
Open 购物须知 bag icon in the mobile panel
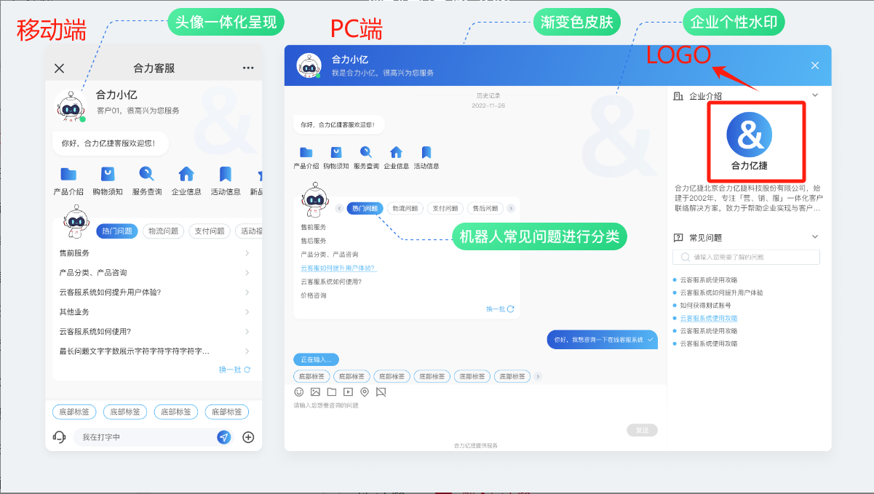108,174
